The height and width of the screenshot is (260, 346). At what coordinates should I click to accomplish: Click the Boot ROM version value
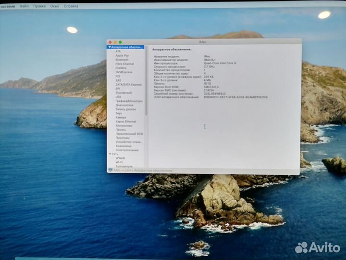[211, 87]
